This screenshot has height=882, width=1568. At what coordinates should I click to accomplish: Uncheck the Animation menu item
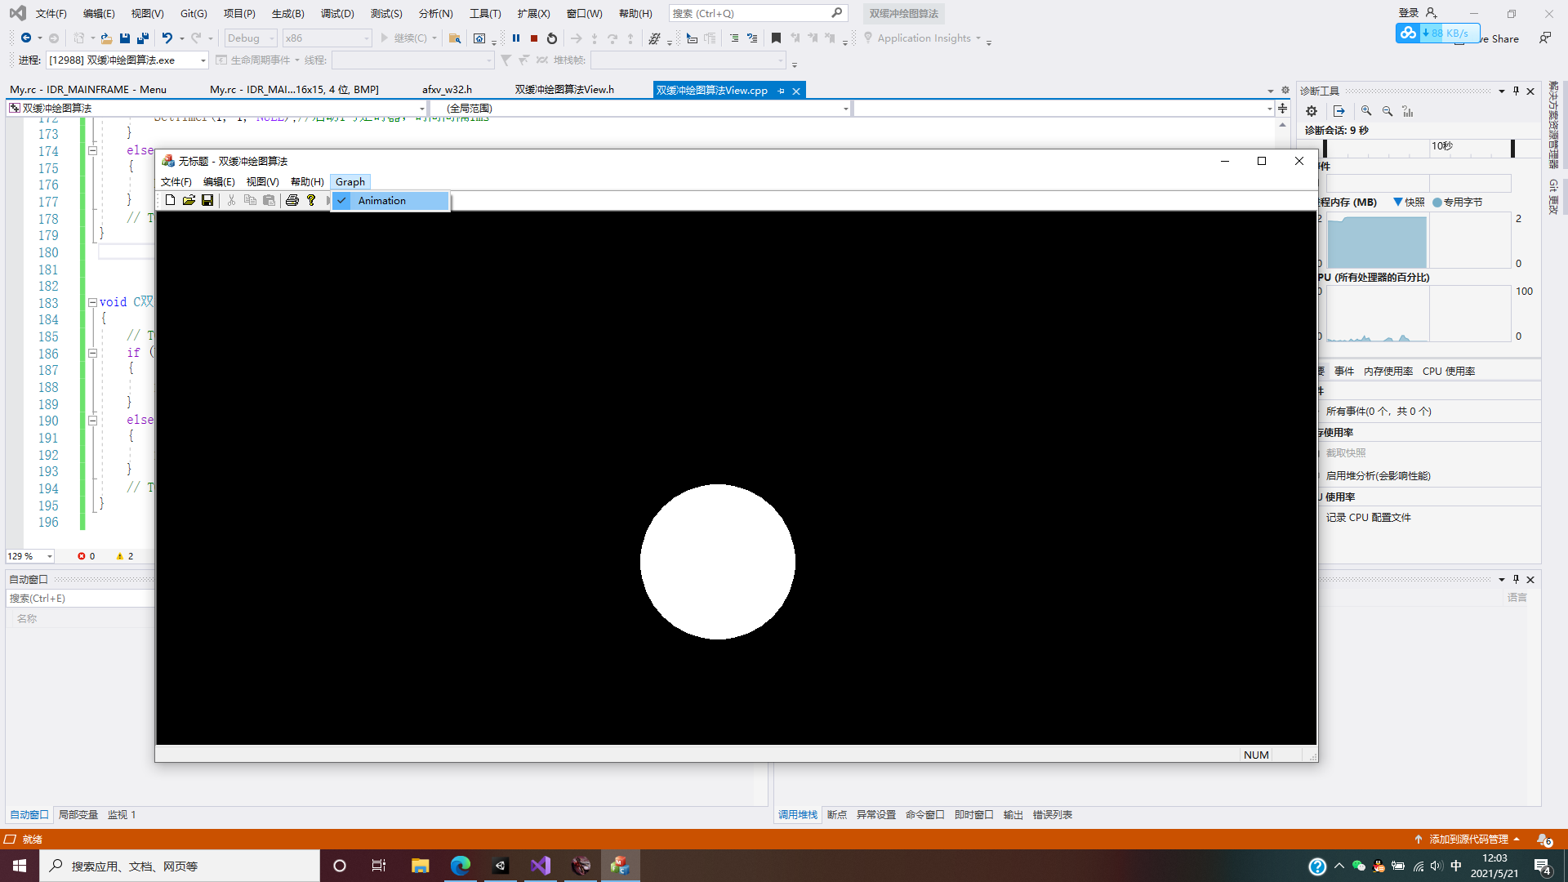[x=381, y=201]
